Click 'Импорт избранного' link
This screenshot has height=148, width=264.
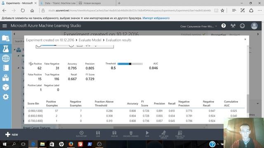coord(156,18)
